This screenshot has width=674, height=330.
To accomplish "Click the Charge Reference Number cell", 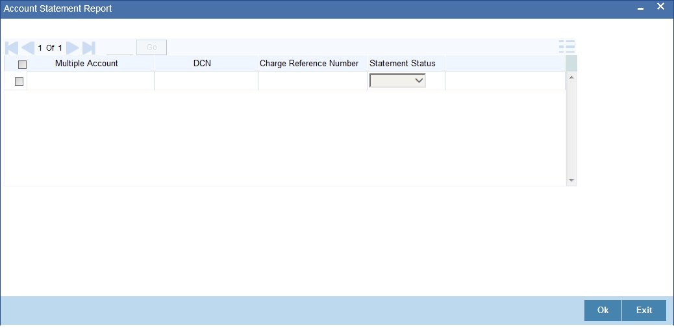I will pyautogui.click(x=313, y=81).
